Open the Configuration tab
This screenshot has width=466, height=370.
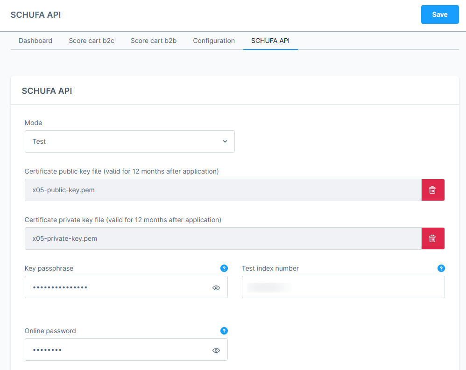[214, 41]
